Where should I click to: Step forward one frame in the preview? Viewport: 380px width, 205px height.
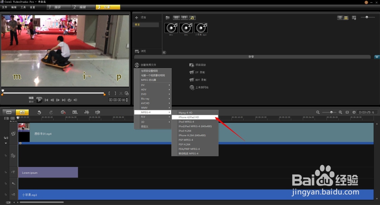tap(58, 100)
